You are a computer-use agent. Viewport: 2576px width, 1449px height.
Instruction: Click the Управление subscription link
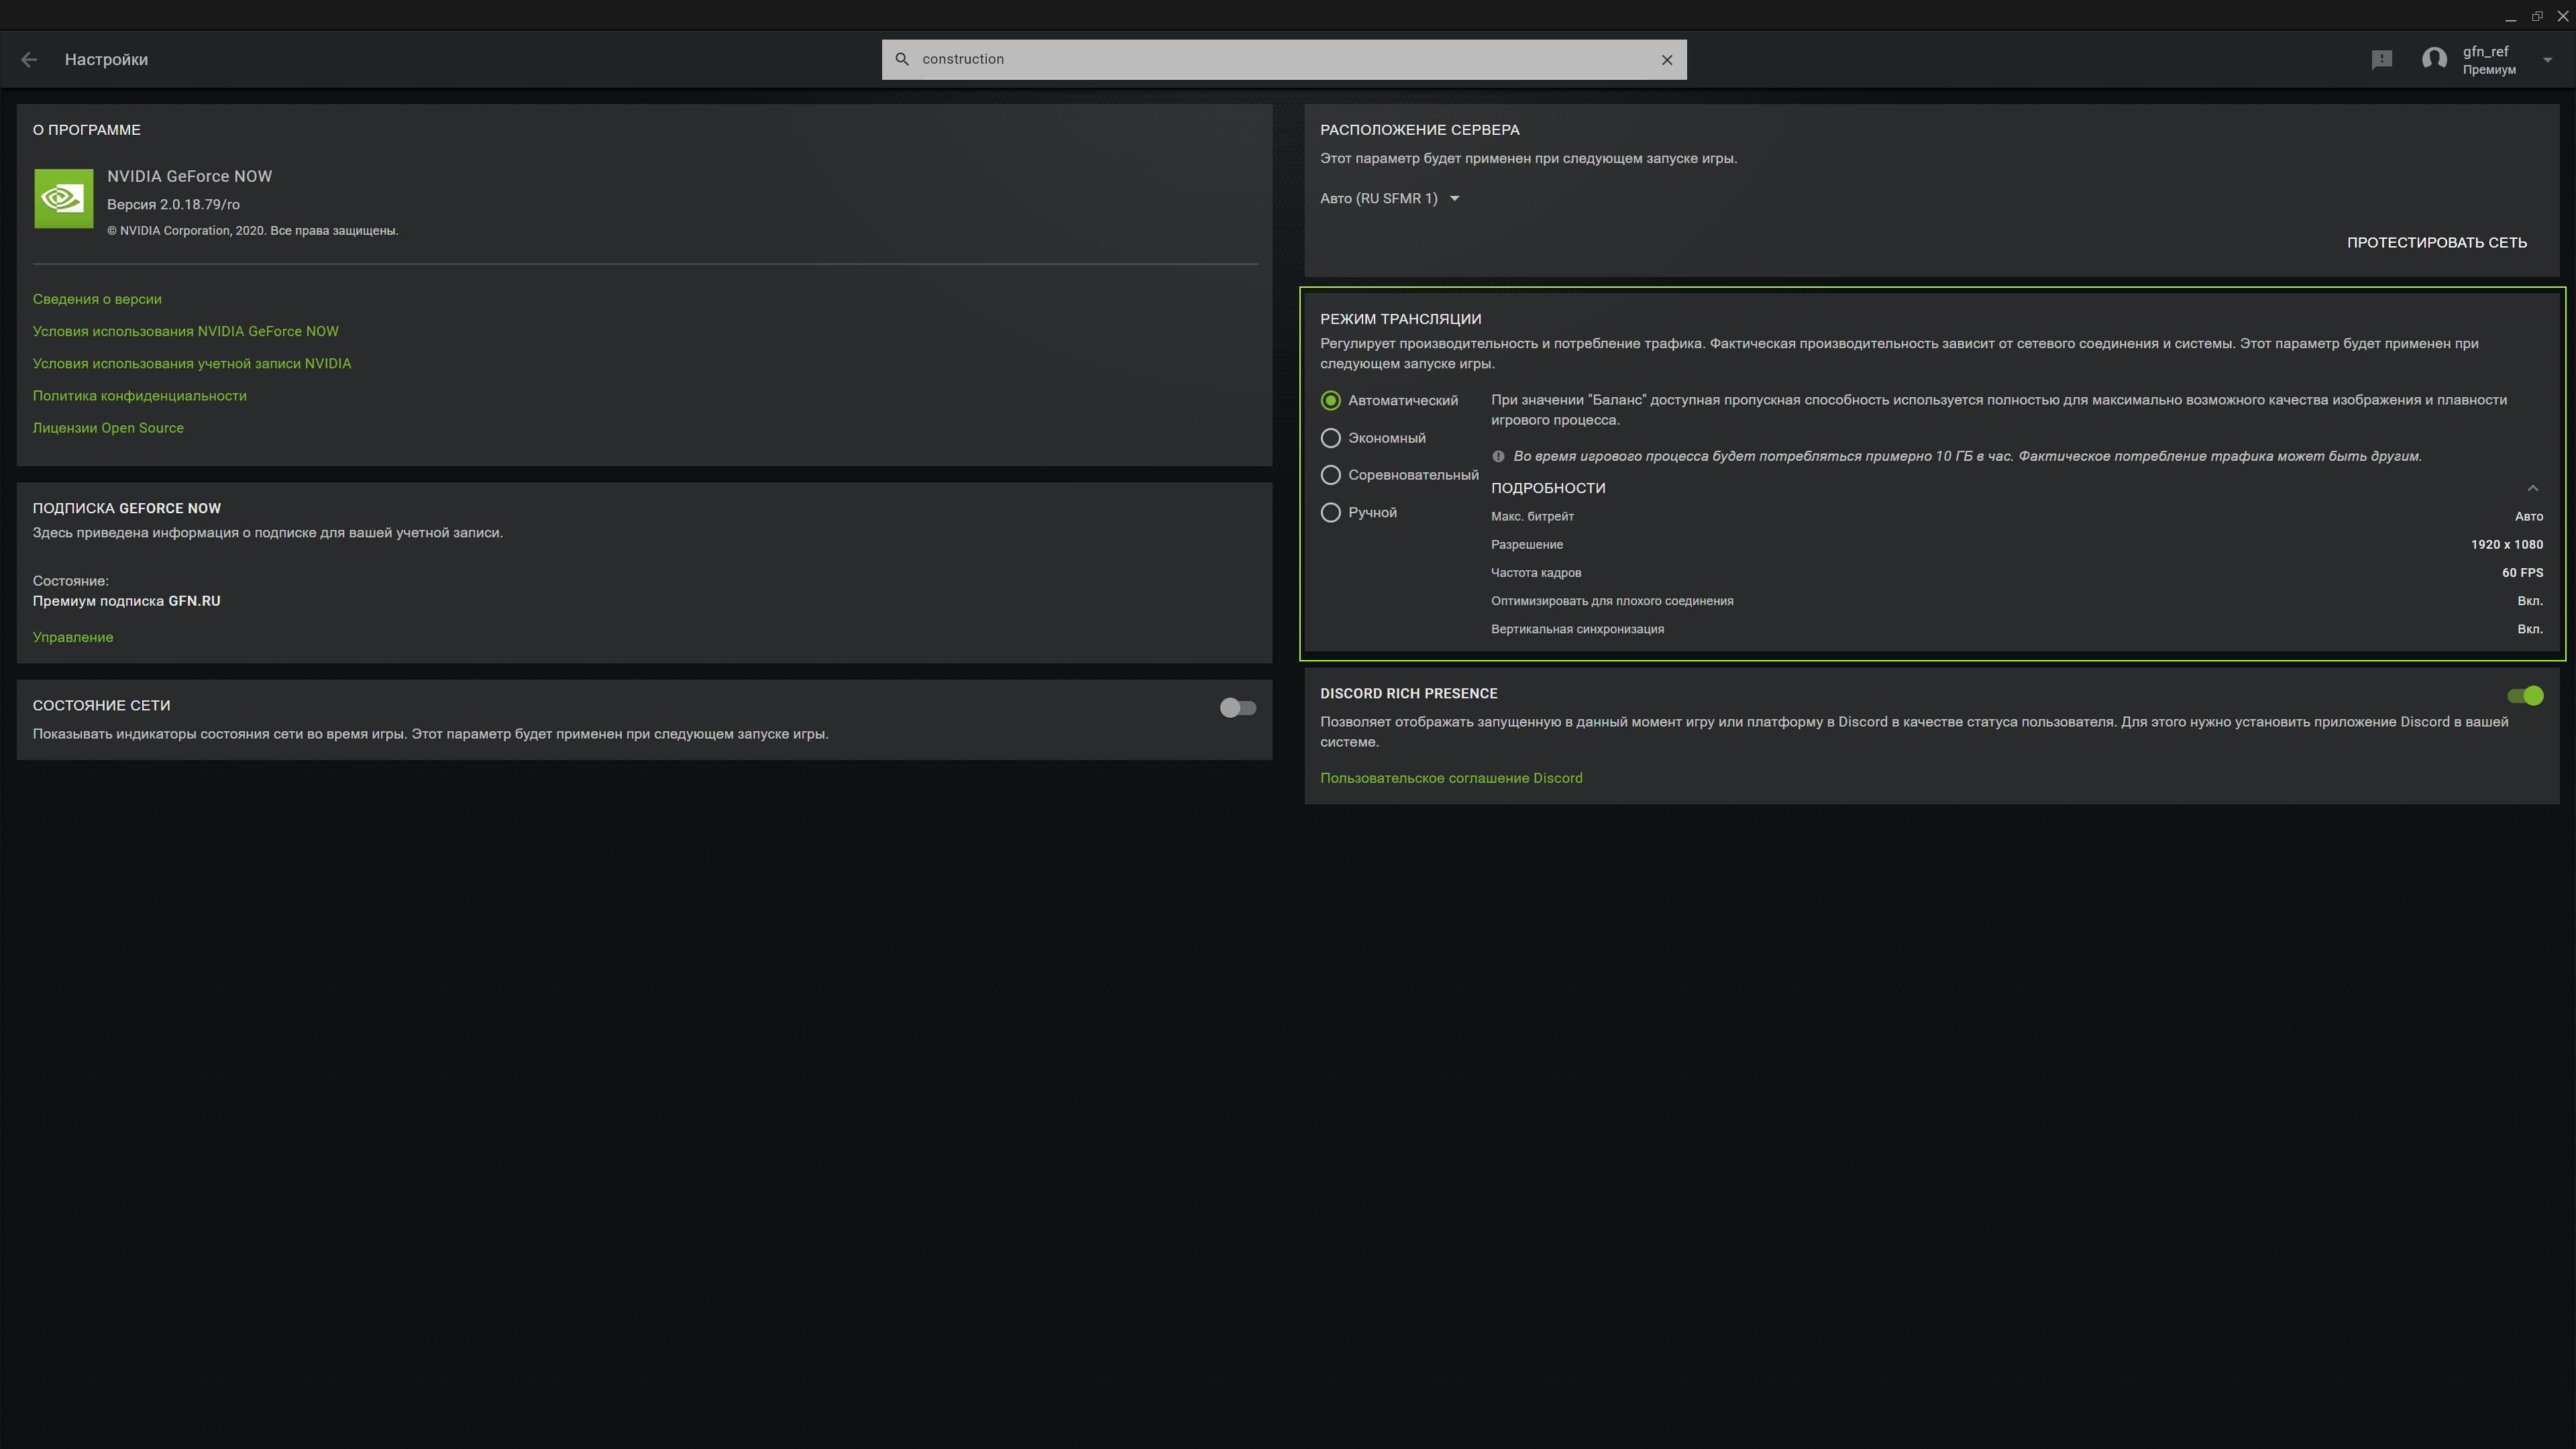73,638
